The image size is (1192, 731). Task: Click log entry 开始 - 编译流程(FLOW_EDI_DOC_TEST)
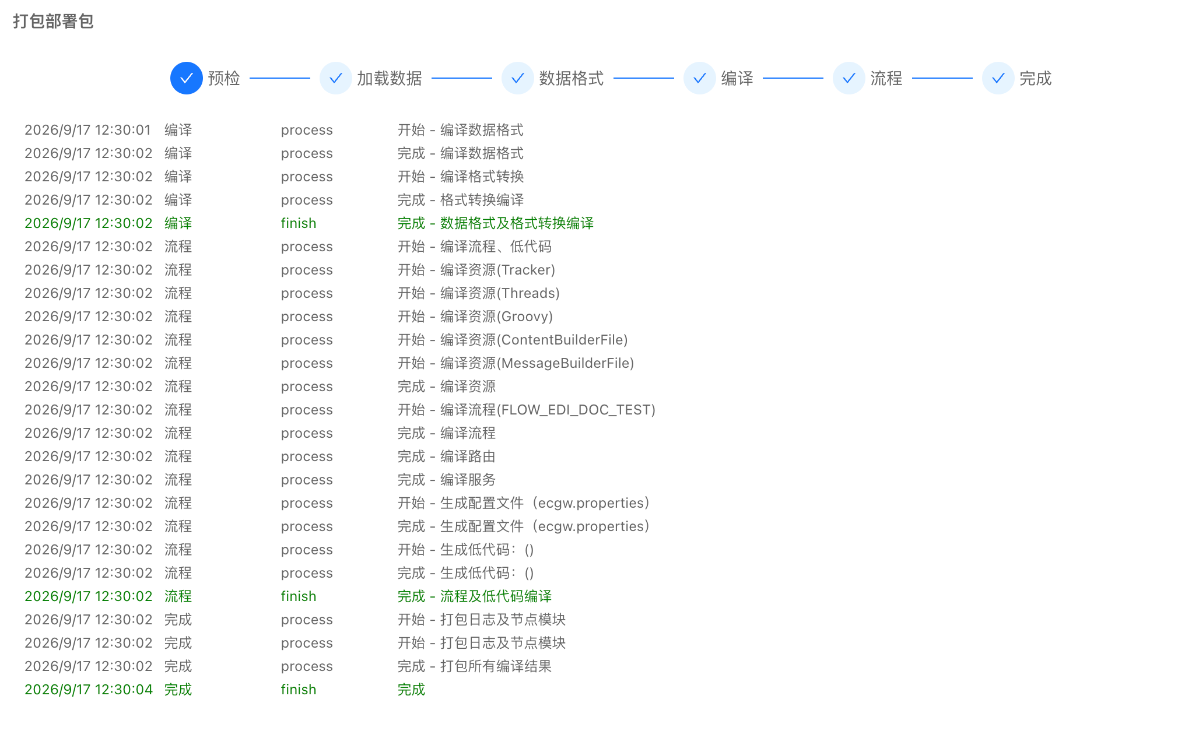[527, 410]
